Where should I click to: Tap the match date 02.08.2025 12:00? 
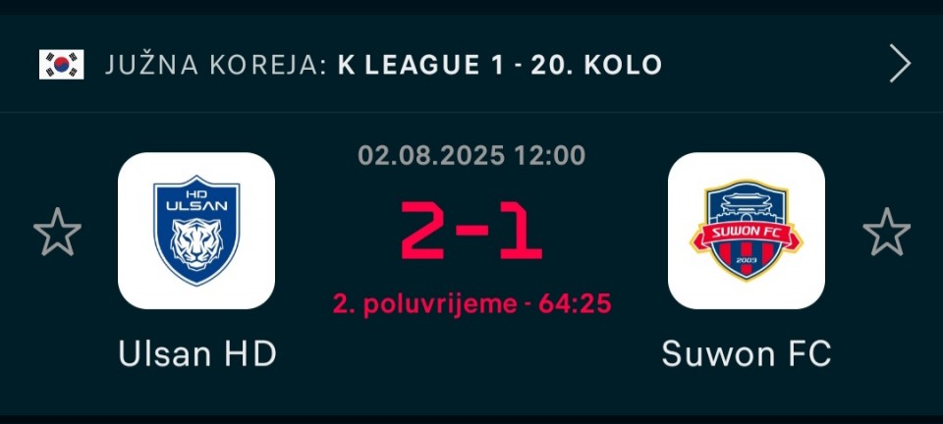click(471, 155)
